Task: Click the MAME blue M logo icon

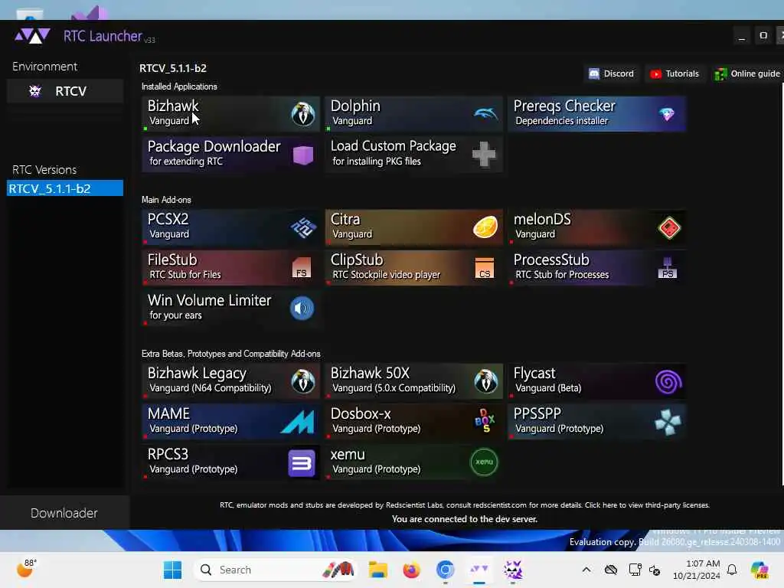Action: 298,422
